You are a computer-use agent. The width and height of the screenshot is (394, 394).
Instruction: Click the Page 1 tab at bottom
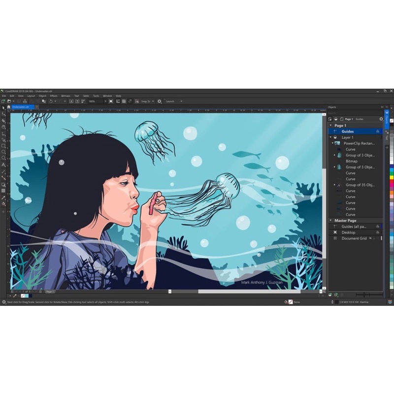50,292
